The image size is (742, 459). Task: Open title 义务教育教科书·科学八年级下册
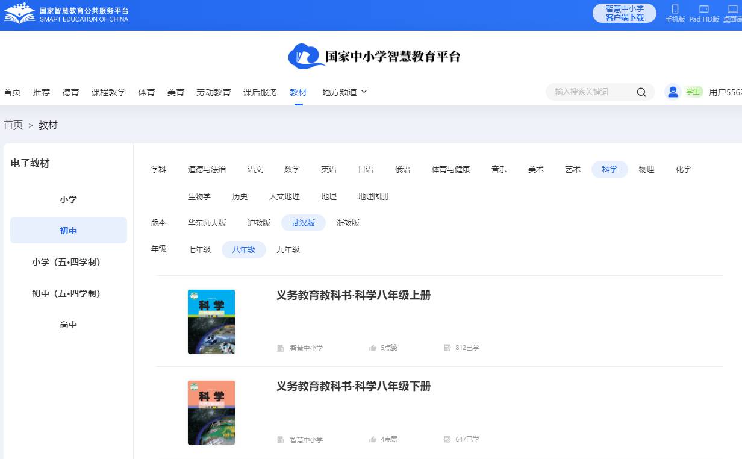(x=354, y=386)
